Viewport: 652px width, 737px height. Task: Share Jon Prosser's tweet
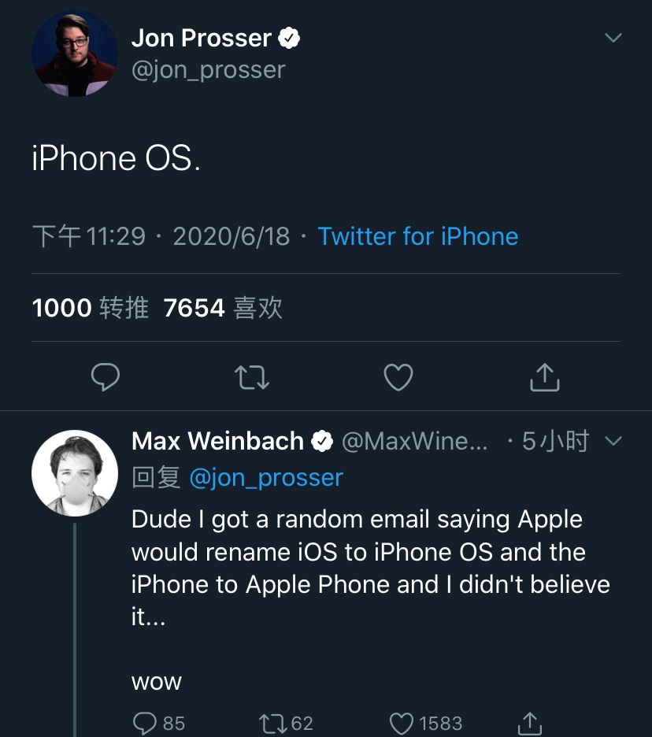544,378
